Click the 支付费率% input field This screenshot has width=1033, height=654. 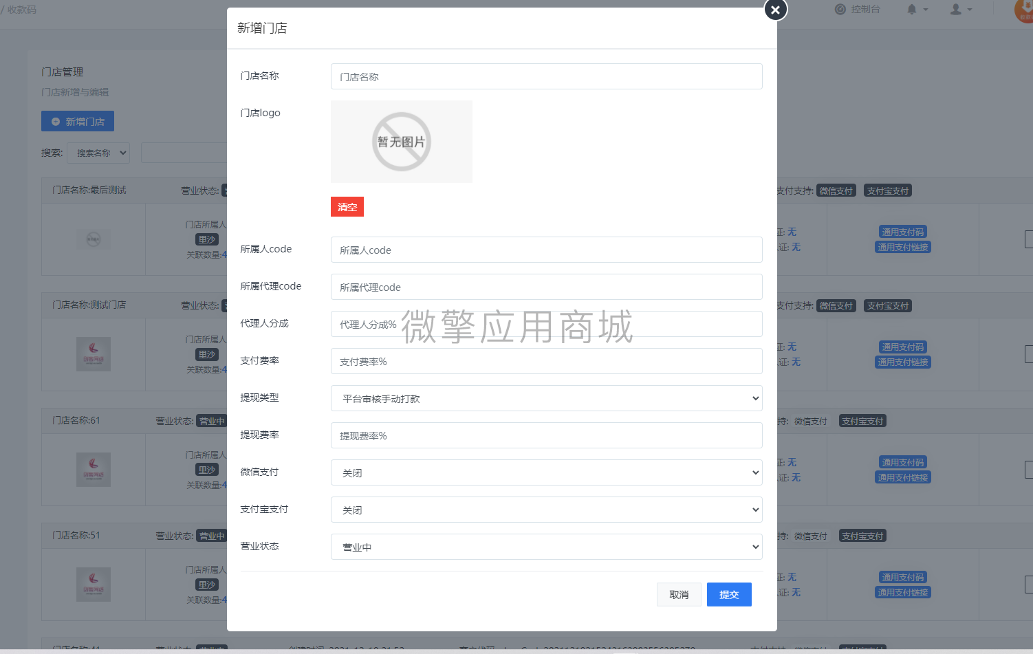click(546, 361)
